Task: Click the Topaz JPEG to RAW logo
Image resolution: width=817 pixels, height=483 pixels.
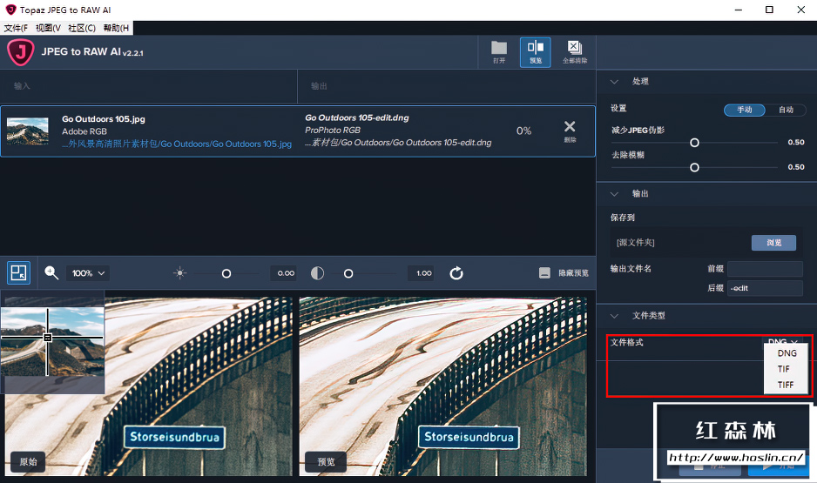Action: pyautogui.click(x=20, y=52)
